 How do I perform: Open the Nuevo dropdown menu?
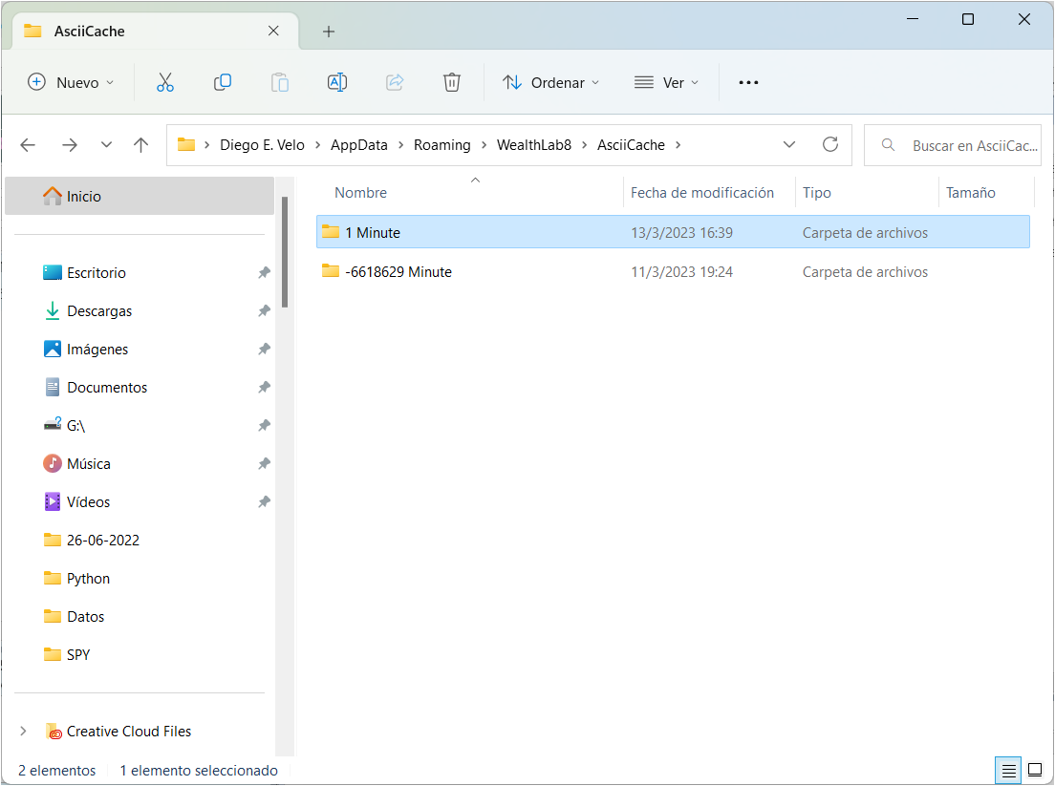tap(71, 82)
